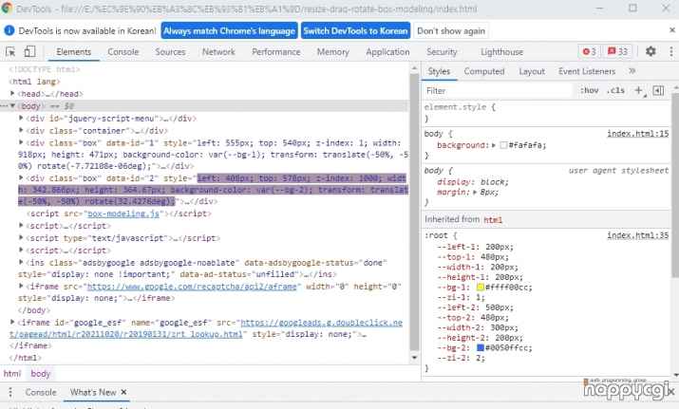Open the DevTools three-dot customize menu
Viewport: 679px width, 409px height.
click(670, 51)
